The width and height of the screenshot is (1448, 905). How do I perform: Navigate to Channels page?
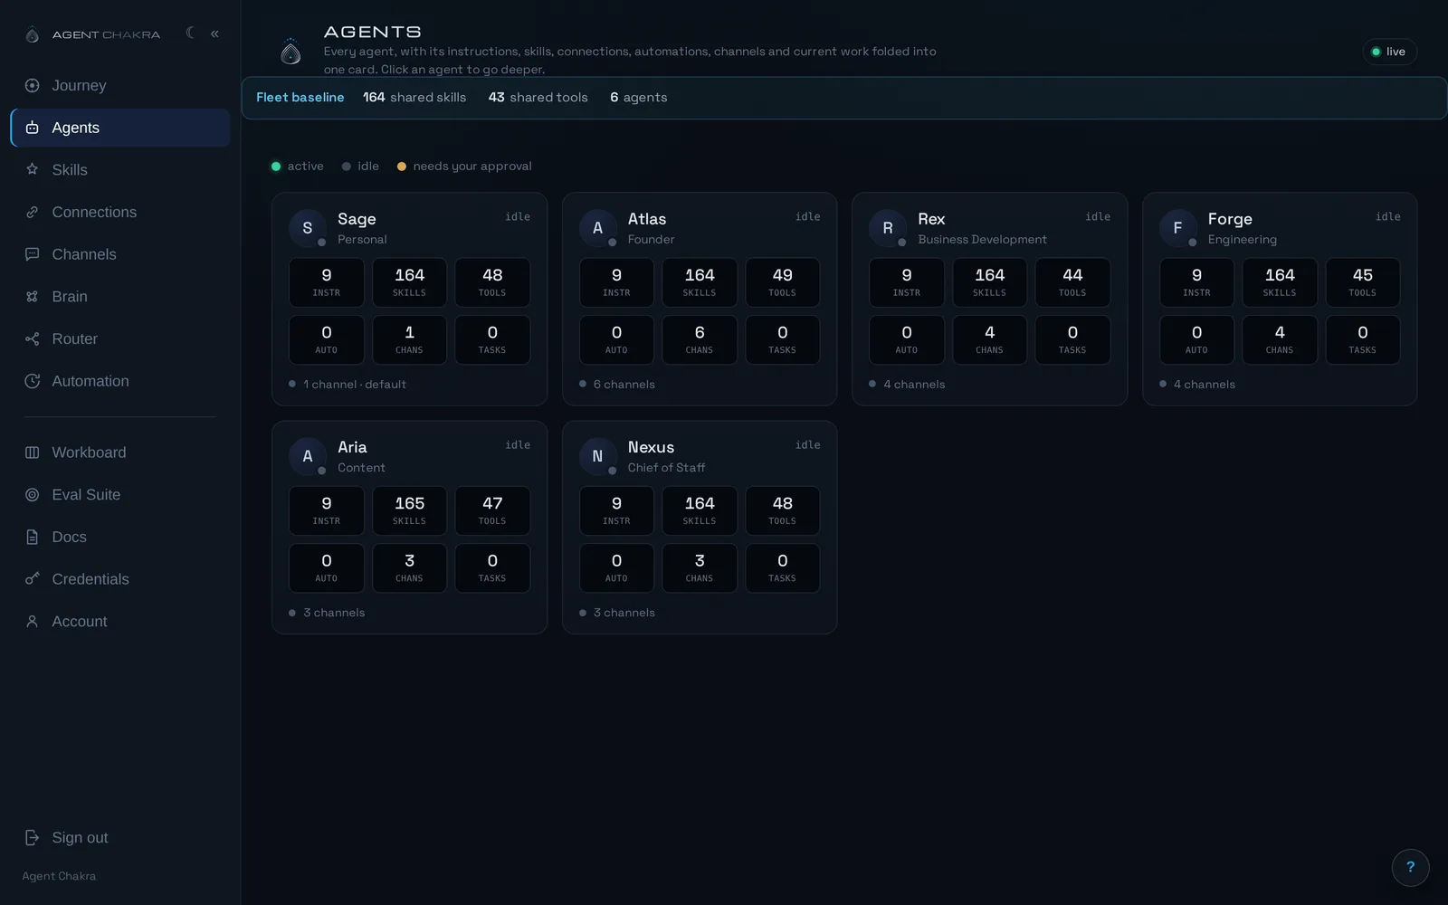coord(120,254)
